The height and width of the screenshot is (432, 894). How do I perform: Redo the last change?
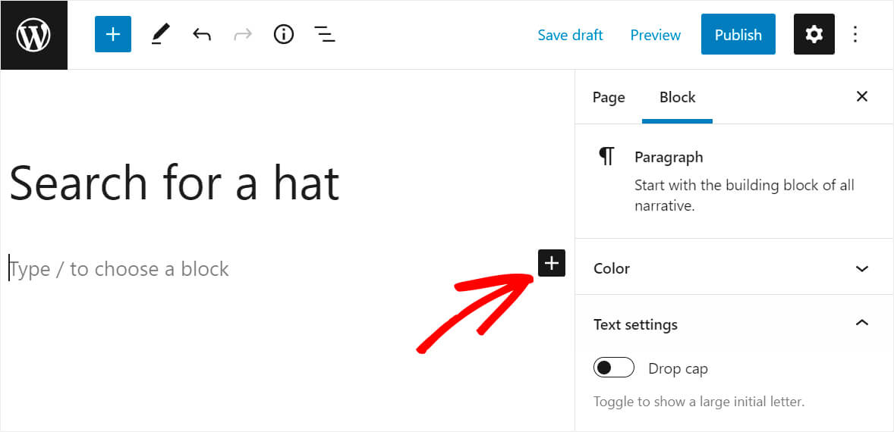click(x=242, y=35)
